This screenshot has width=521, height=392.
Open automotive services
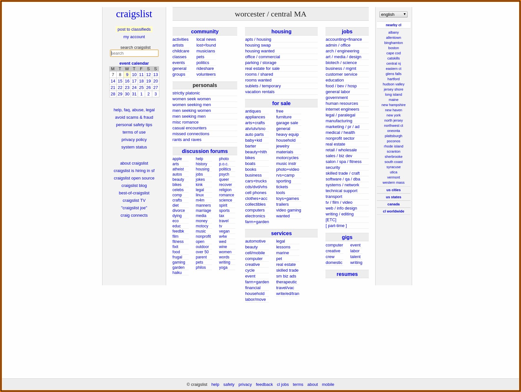click(x=255, y=241)
